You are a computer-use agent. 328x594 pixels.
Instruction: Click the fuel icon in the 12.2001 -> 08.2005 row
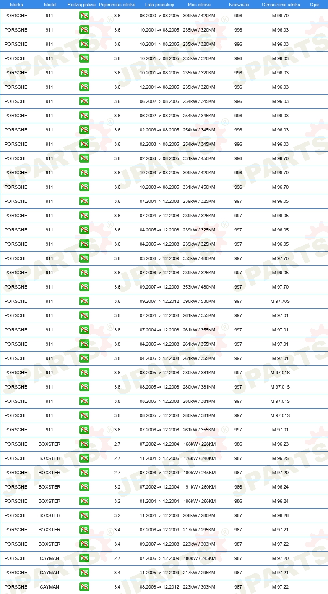click(x=84, y=87)
